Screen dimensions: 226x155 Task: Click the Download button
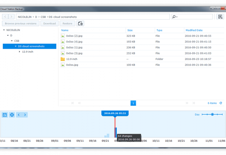point(49,23)
